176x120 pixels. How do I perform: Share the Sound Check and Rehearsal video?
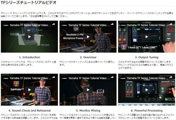point(53,77)
